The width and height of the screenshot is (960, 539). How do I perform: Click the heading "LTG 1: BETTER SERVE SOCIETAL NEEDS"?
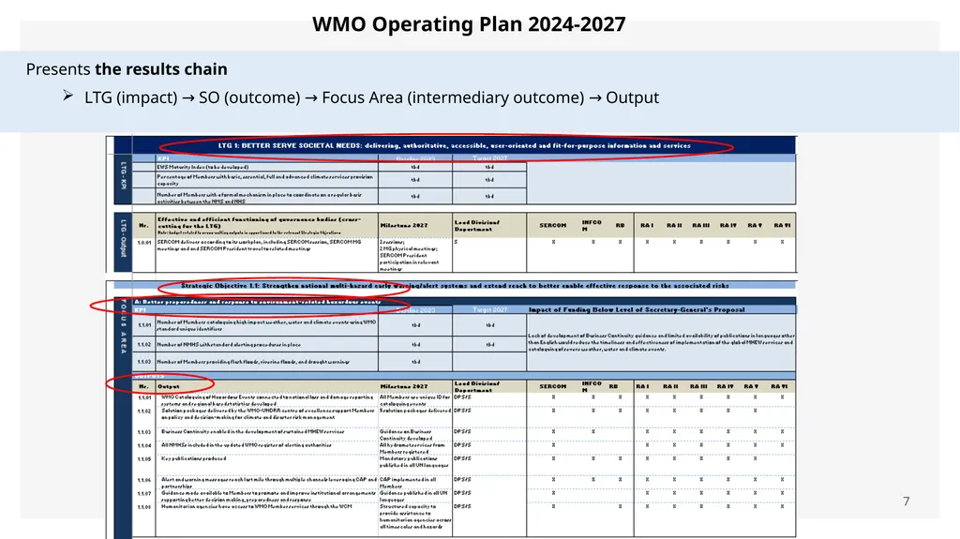(x=454, y=146)
